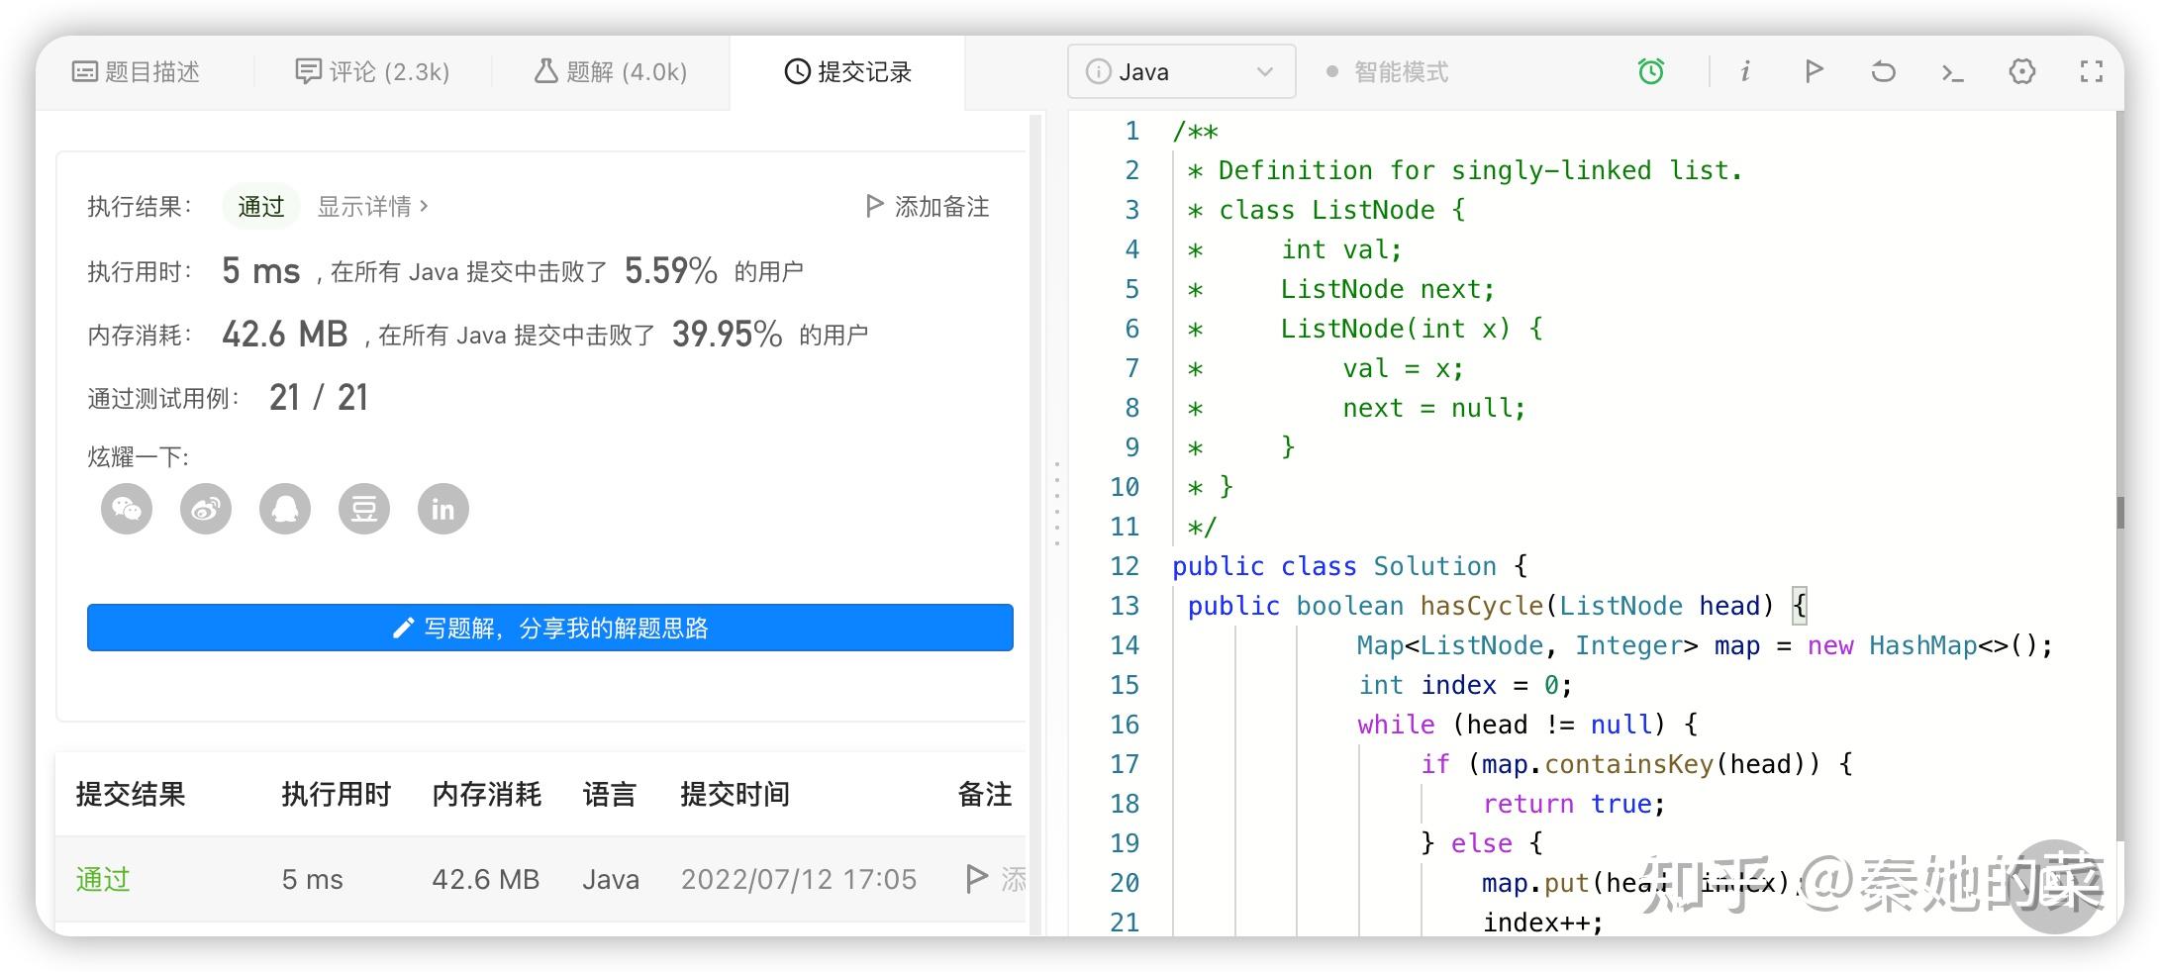Toggle 智能模式 smart mode
Screen dimensions: 2160x972
(x=1388, y=71)
